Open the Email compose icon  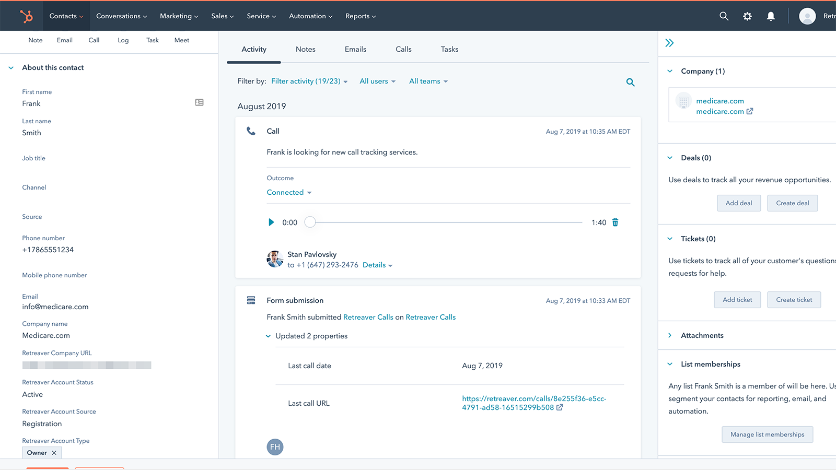[x=64, y=40]
